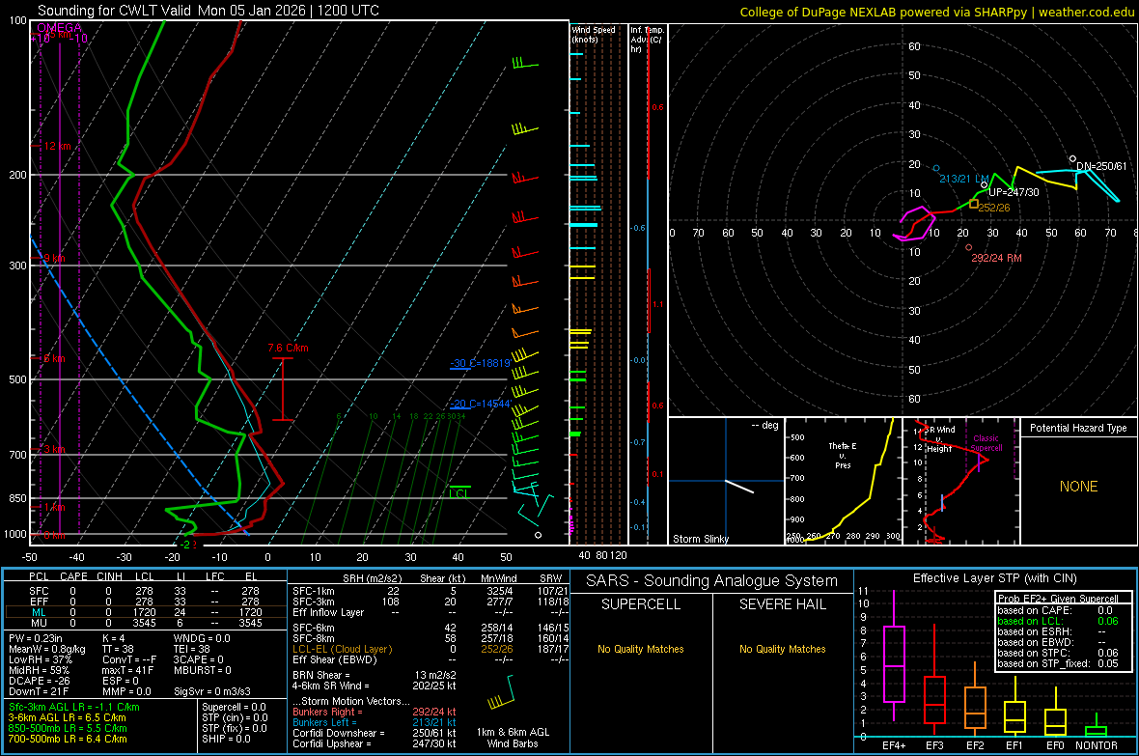Click the UP=247/30 hodograph label
Image resolution: width=1139 pixels, height=756 pixels.
(x=1014, y=193)
